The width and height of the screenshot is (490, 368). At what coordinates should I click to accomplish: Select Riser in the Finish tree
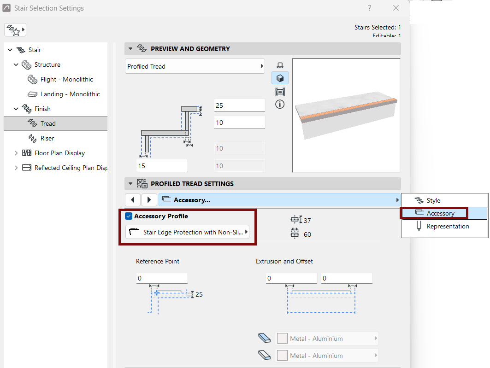tap(47, 138)
